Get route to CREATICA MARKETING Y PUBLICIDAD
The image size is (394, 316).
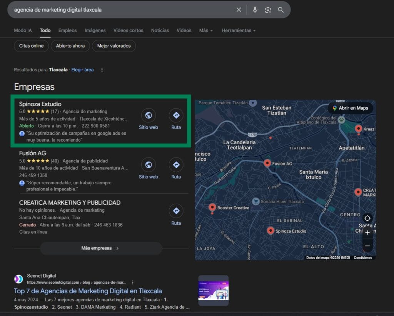[x=176, y=211]
